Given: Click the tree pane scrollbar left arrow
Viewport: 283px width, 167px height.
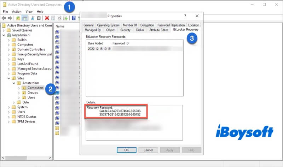Looking at the screenshot, I should tap(3, 157).
